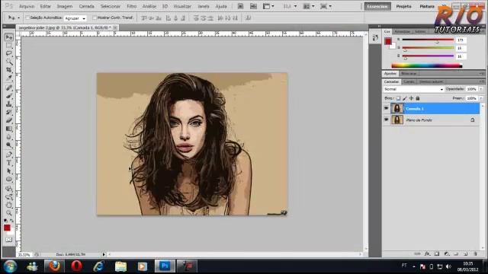
Task: Hide the Plano de Fundo layer eye icon
Action: (387, 119)
